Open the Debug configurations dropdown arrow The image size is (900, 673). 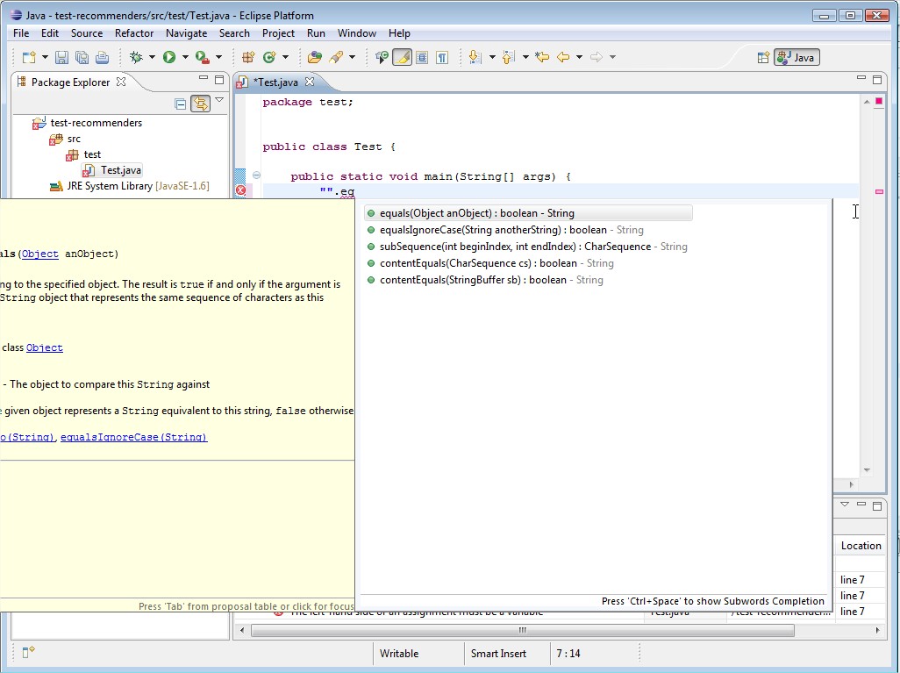point(152,57)
